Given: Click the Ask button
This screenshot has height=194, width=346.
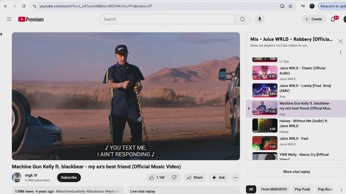Looking at the screenshot, I should coord(218,177).
